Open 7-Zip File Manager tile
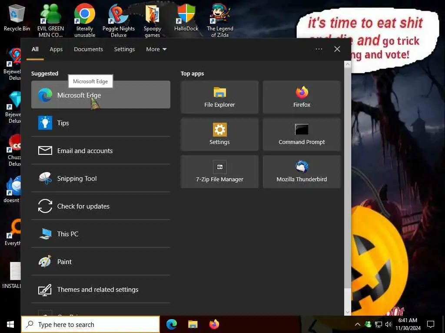Image resolution: width=445 pixels, height=333 pixels. [x=219, y=172]
